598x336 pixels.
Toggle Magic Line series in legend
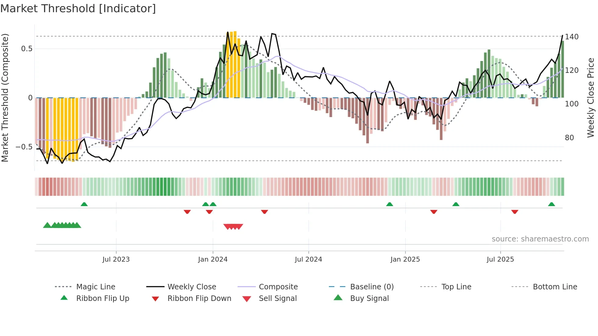pyautogui.click(x=95, y=287)
